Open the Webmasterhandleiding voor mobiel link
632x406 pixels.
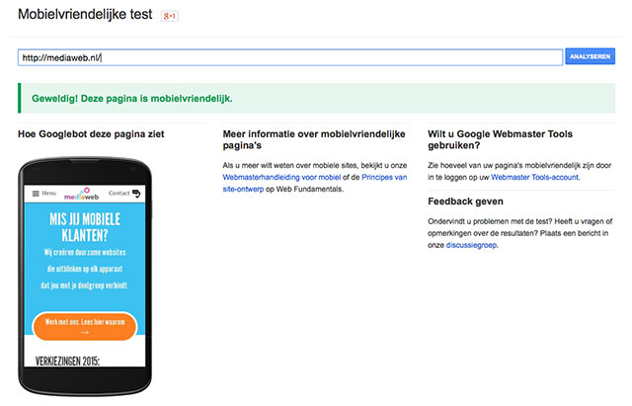(x=281, y=177)
